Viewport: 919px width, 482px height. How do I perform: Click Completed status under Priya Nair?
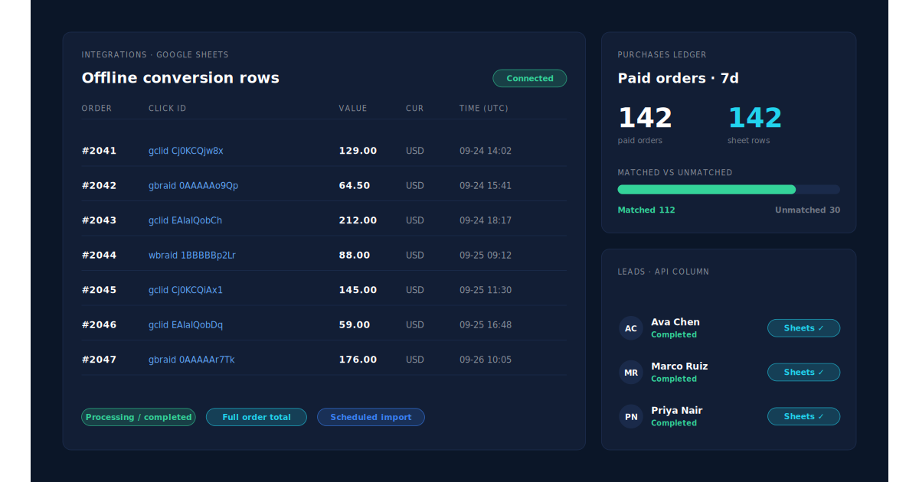click(674, 423)
